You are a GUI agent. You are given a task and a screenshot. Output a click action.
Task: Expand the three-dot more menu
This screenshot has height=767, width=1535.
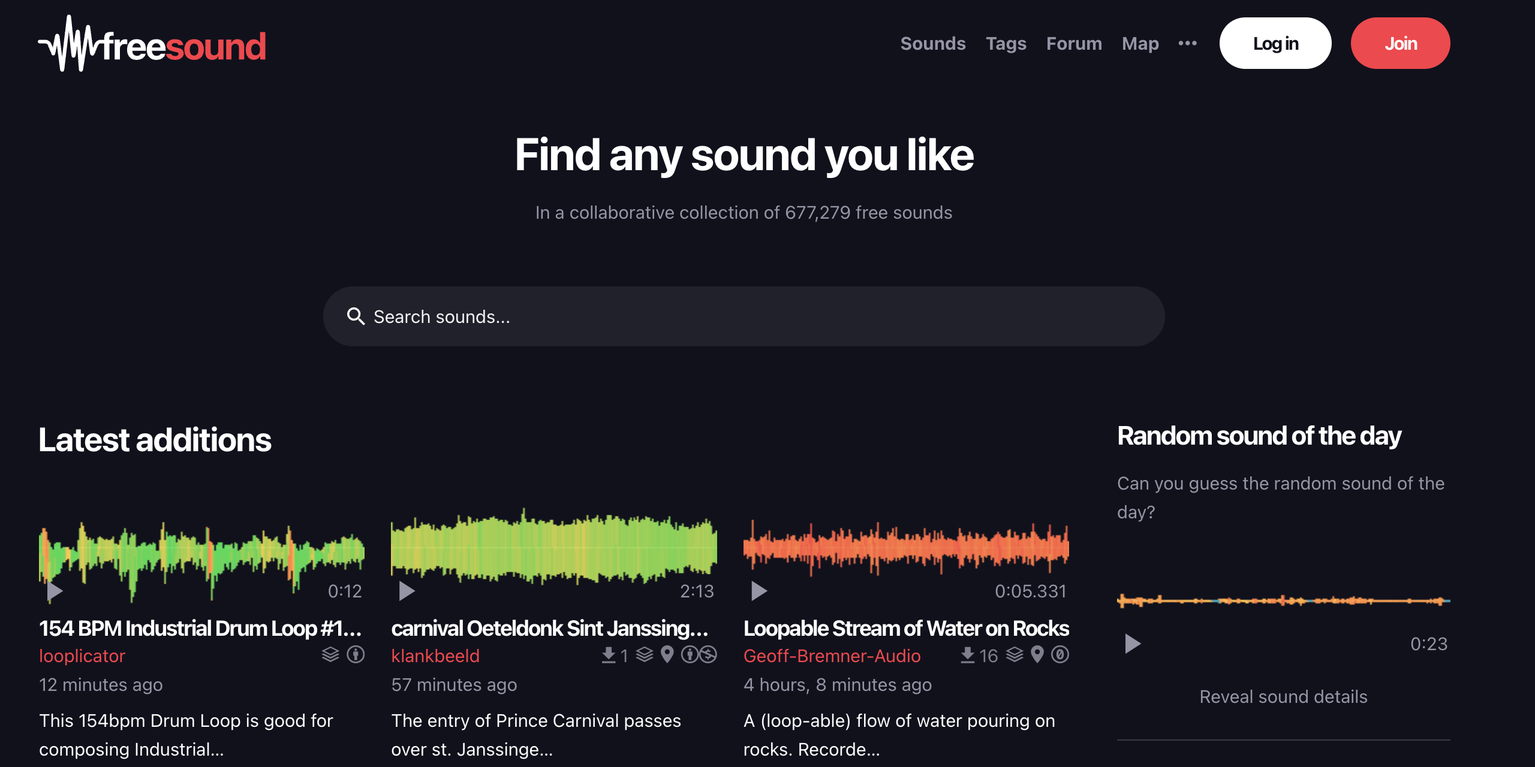(1187, 43)
